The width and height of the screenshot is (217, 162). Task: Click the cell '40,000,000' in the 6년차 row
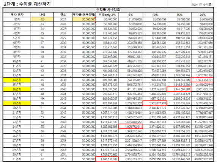(x=84, y=43)
